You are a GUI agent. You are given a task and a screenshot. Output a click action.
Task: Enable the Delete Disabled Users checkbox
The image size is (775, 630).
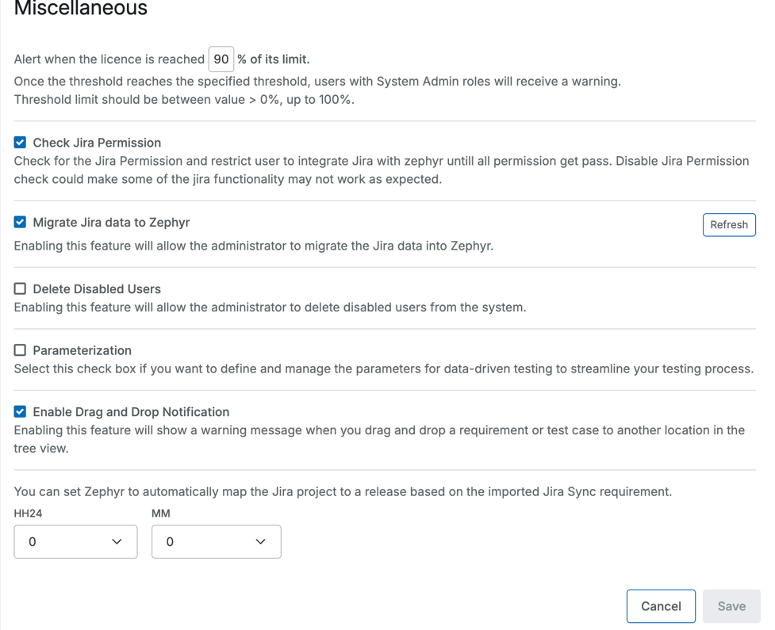click(x=21, y=289)
